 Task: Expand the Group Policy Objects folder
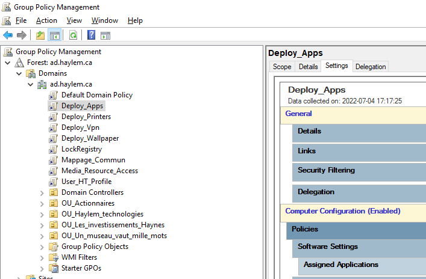point(42,247)
